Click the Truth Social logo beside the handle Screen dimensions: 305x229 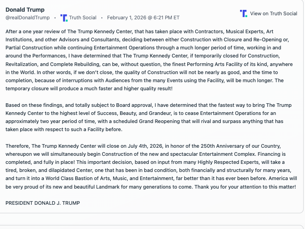click(x=64, y=18)
